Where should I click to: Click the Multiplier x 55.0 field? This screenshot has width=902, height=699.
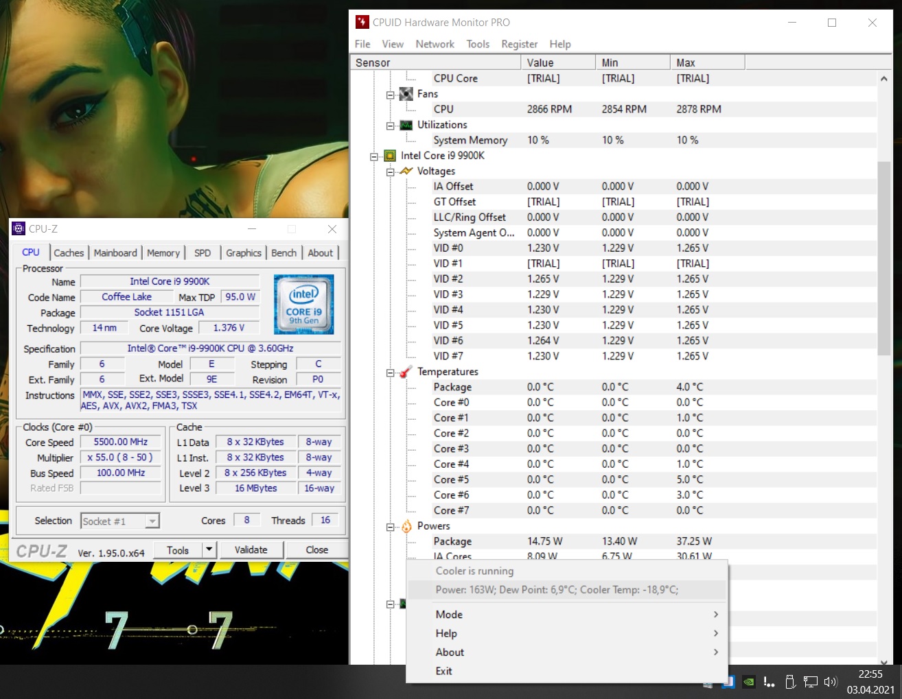(121, 458)
